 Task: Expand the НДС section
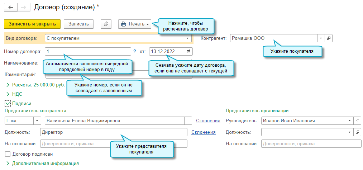[8, 94]
